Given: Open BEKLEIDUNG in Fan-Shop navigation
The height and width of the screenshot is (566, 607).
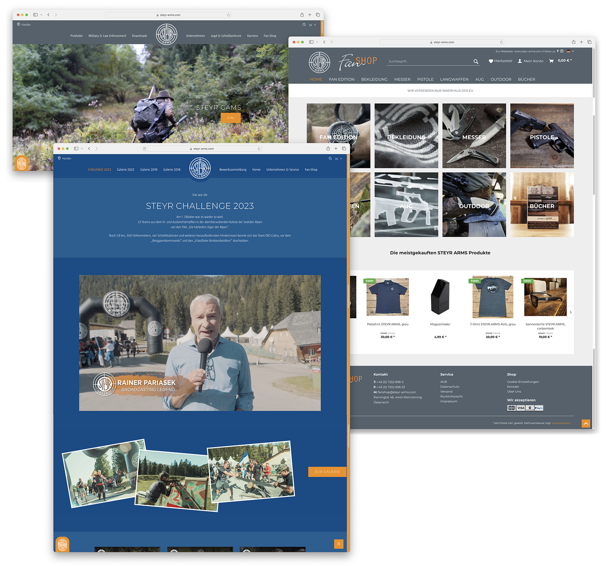Looking at the screenshot, I should coord(374,79).
